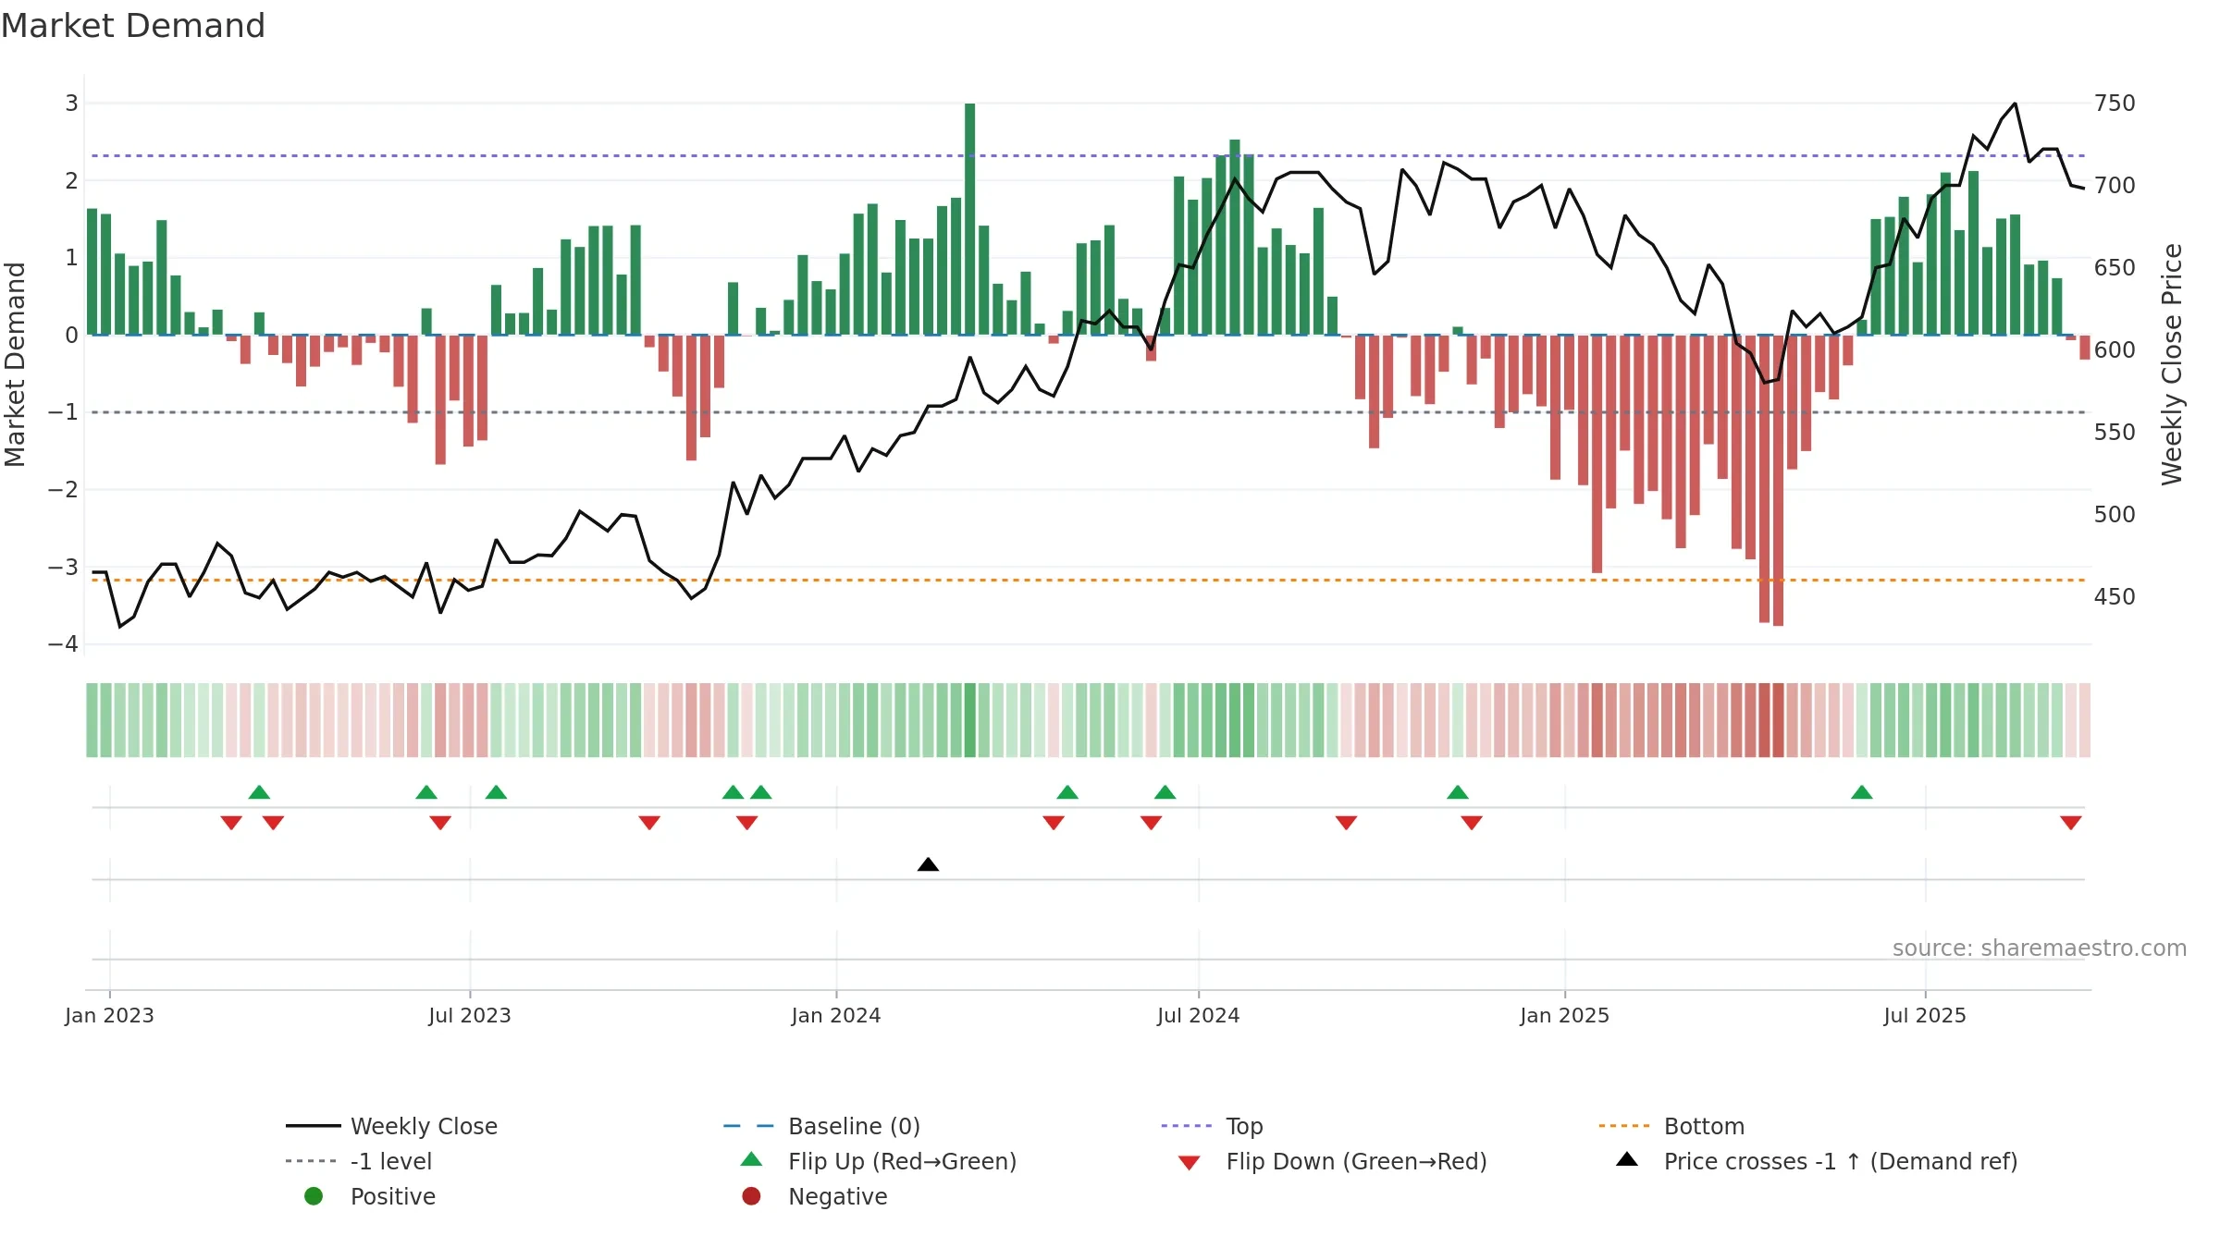Click the rotated 'Market Demand' left axis title
Screen dimensions: 2220x1248
coord(15,364)
